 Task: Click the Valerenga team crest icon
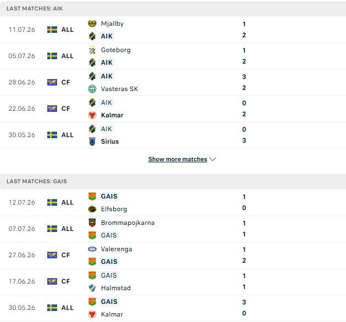pyautogui.click(x=92, y=249)
